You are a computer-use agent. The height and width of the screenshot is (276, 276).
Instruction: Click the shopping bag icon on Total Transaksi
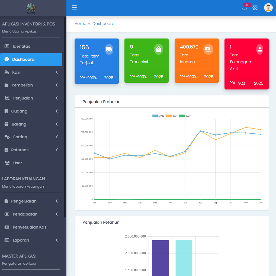159,49
